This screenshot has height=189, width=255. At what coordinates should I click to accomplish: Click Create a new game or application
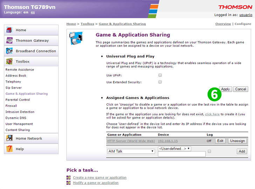pyautogui.click(x=100, y=177)
